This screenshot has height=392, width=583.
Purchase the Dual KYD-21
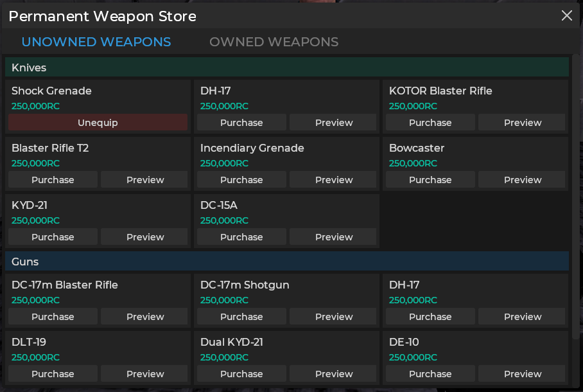click(241, 373)
